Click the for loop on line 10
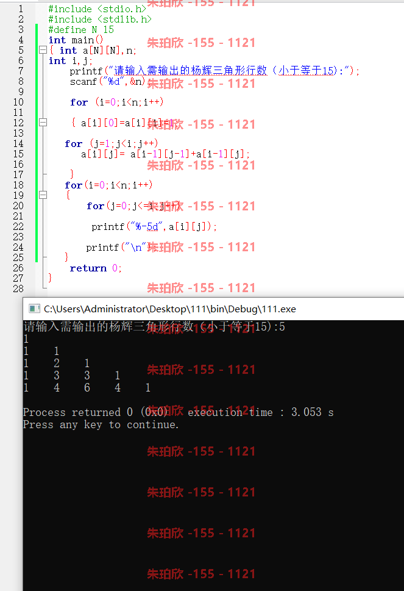This screenshot has height=591, width=404. tap(117, 102)
